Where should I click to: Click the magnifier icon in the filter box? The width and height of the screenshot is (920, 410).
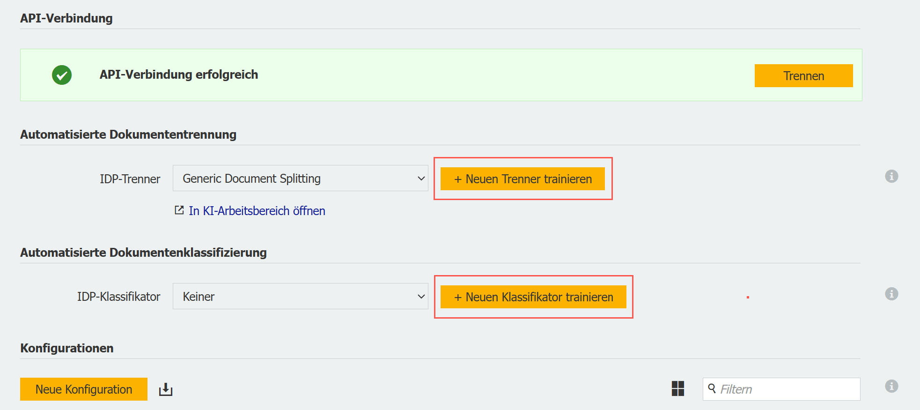712,388
